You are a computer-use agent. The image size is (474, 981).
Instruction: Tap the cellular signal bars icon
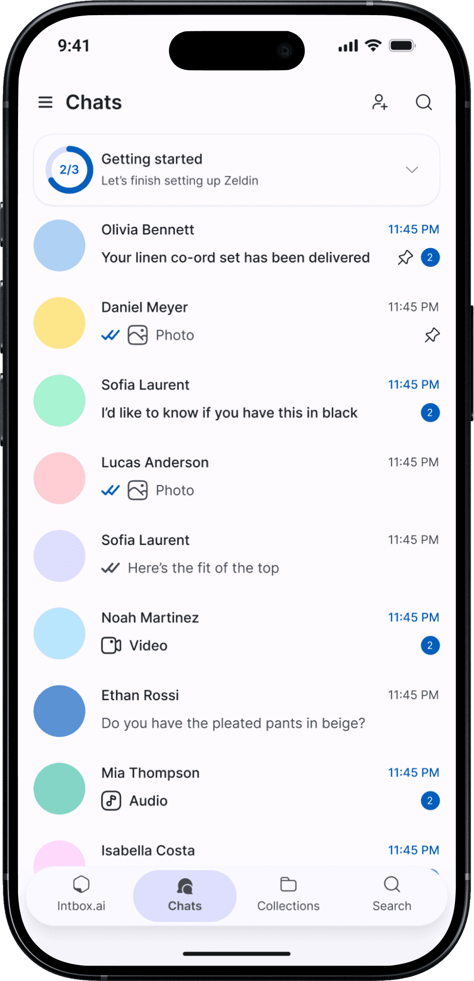point(348,46)
